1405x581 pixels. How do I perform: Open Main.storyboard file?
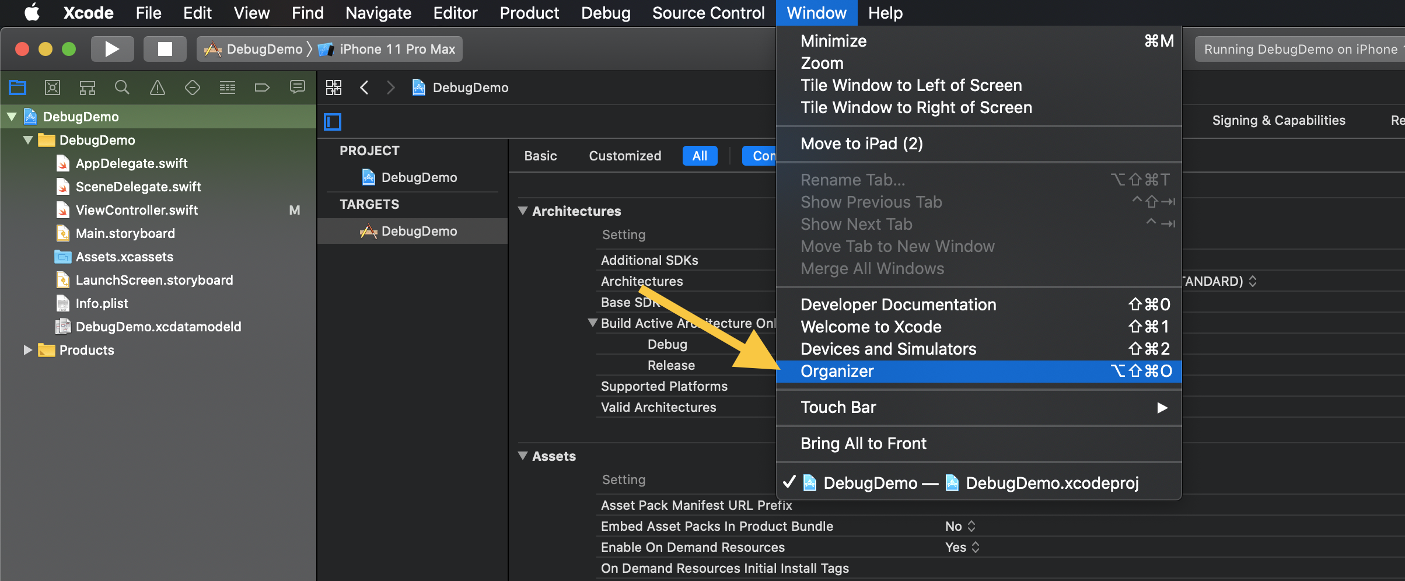tap(125, 233)
